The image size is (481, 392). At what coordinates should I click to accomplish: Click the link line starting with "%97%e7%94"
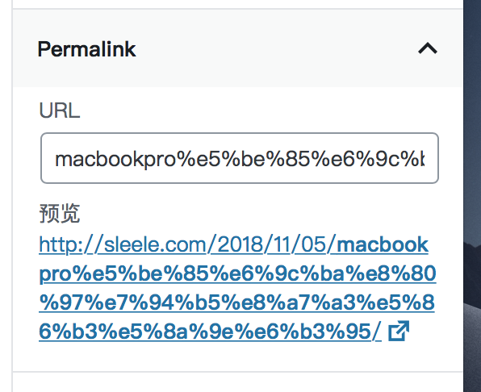(236, 302)
